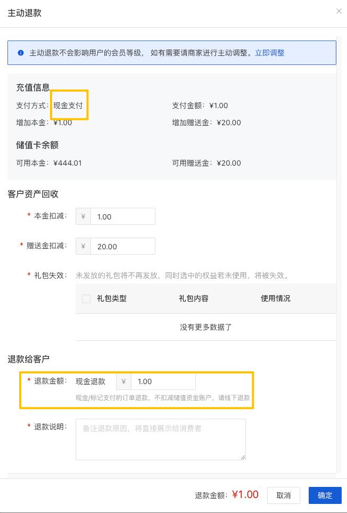Click the ¥ prefix of 赠送金扣减

click(83, 246)
